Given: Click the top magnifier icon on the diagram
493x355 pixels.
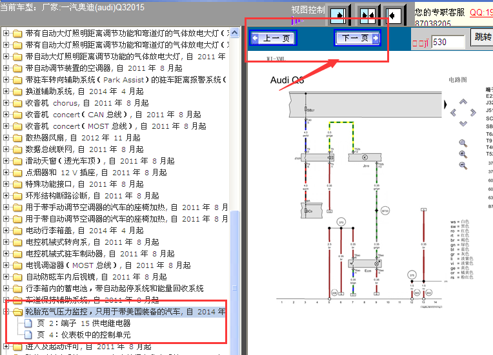Looking at the screenshot, I should (x=463, y=143).
